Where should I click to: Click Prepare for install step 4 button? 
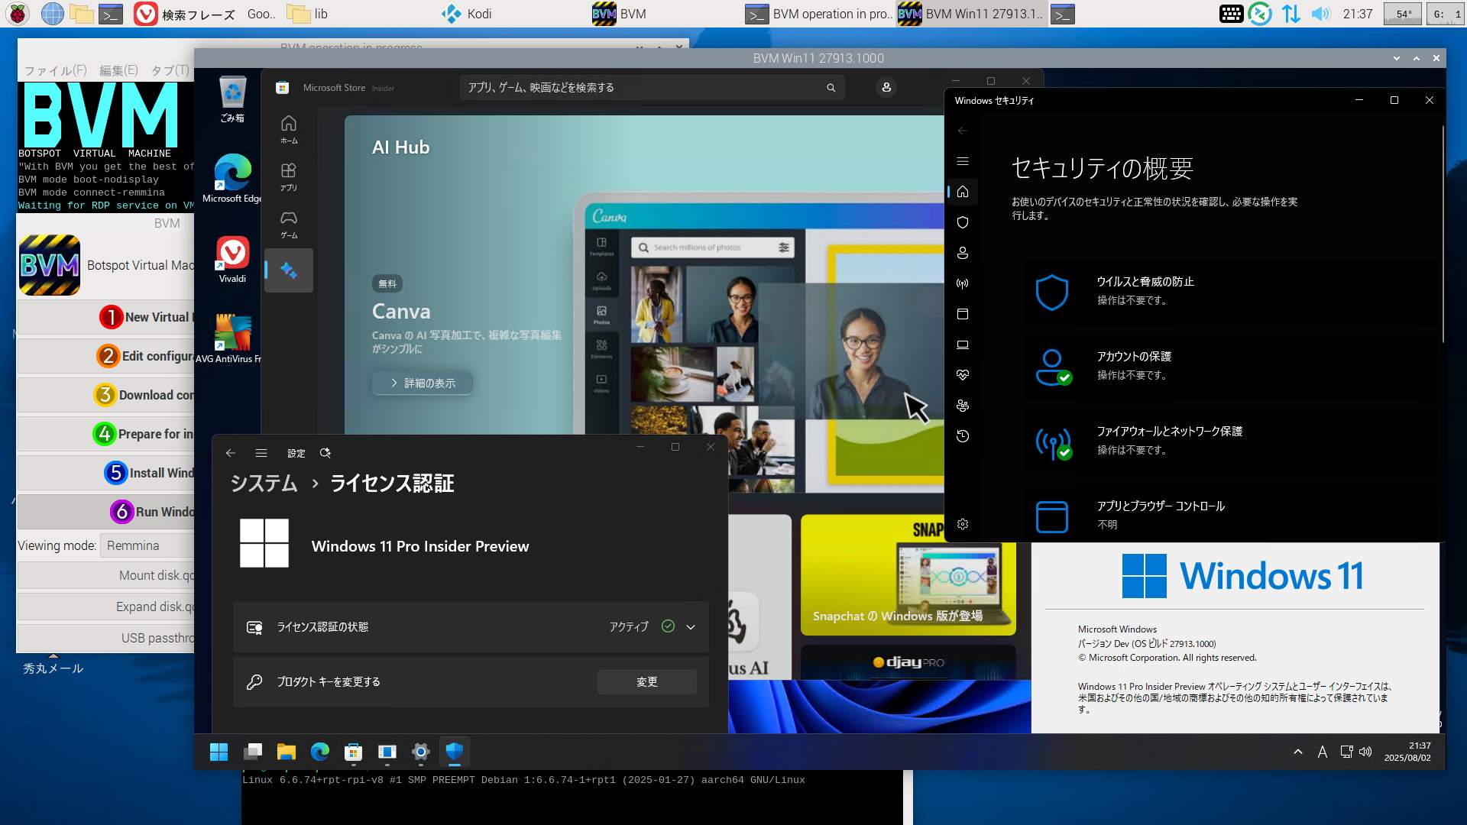pos(107,434)
